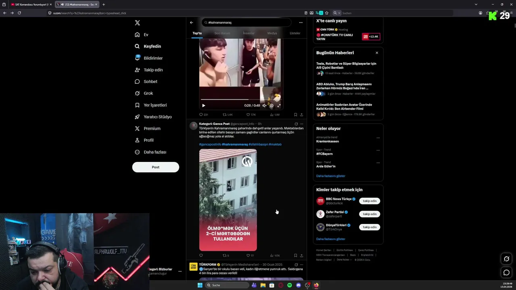Follow BBC News Türkçe
516x290 pixels.
click(x=370, y=201)
